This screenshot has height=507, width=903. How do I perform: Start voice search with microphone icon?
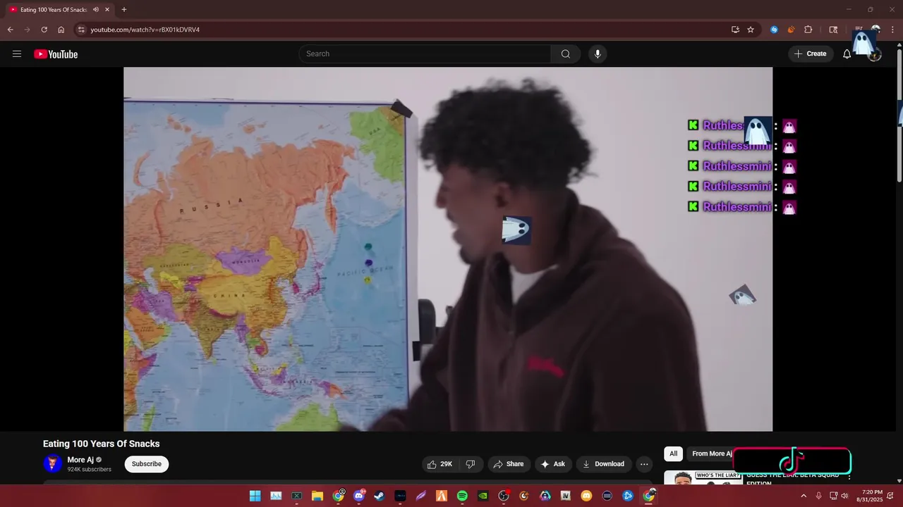(598, 54)
